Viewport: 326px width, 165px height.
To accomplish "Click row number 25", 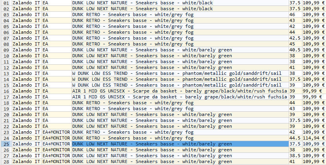I will coord(6,144).
